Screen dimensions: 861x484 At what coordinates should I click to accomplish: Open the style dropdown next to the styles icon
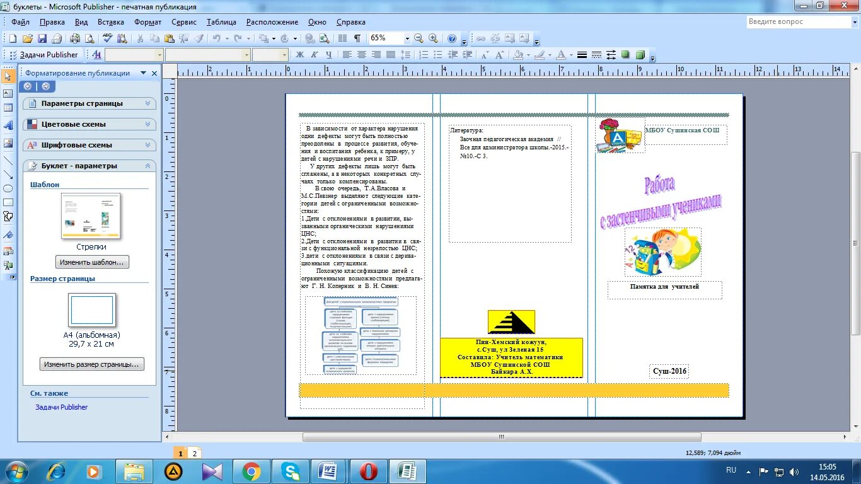pyautogui.click(x=159, y=55)
